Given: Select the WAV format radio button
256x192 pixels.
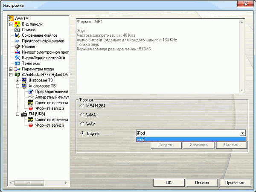Looking at the screenshot, I should click(x=82, y=124).
